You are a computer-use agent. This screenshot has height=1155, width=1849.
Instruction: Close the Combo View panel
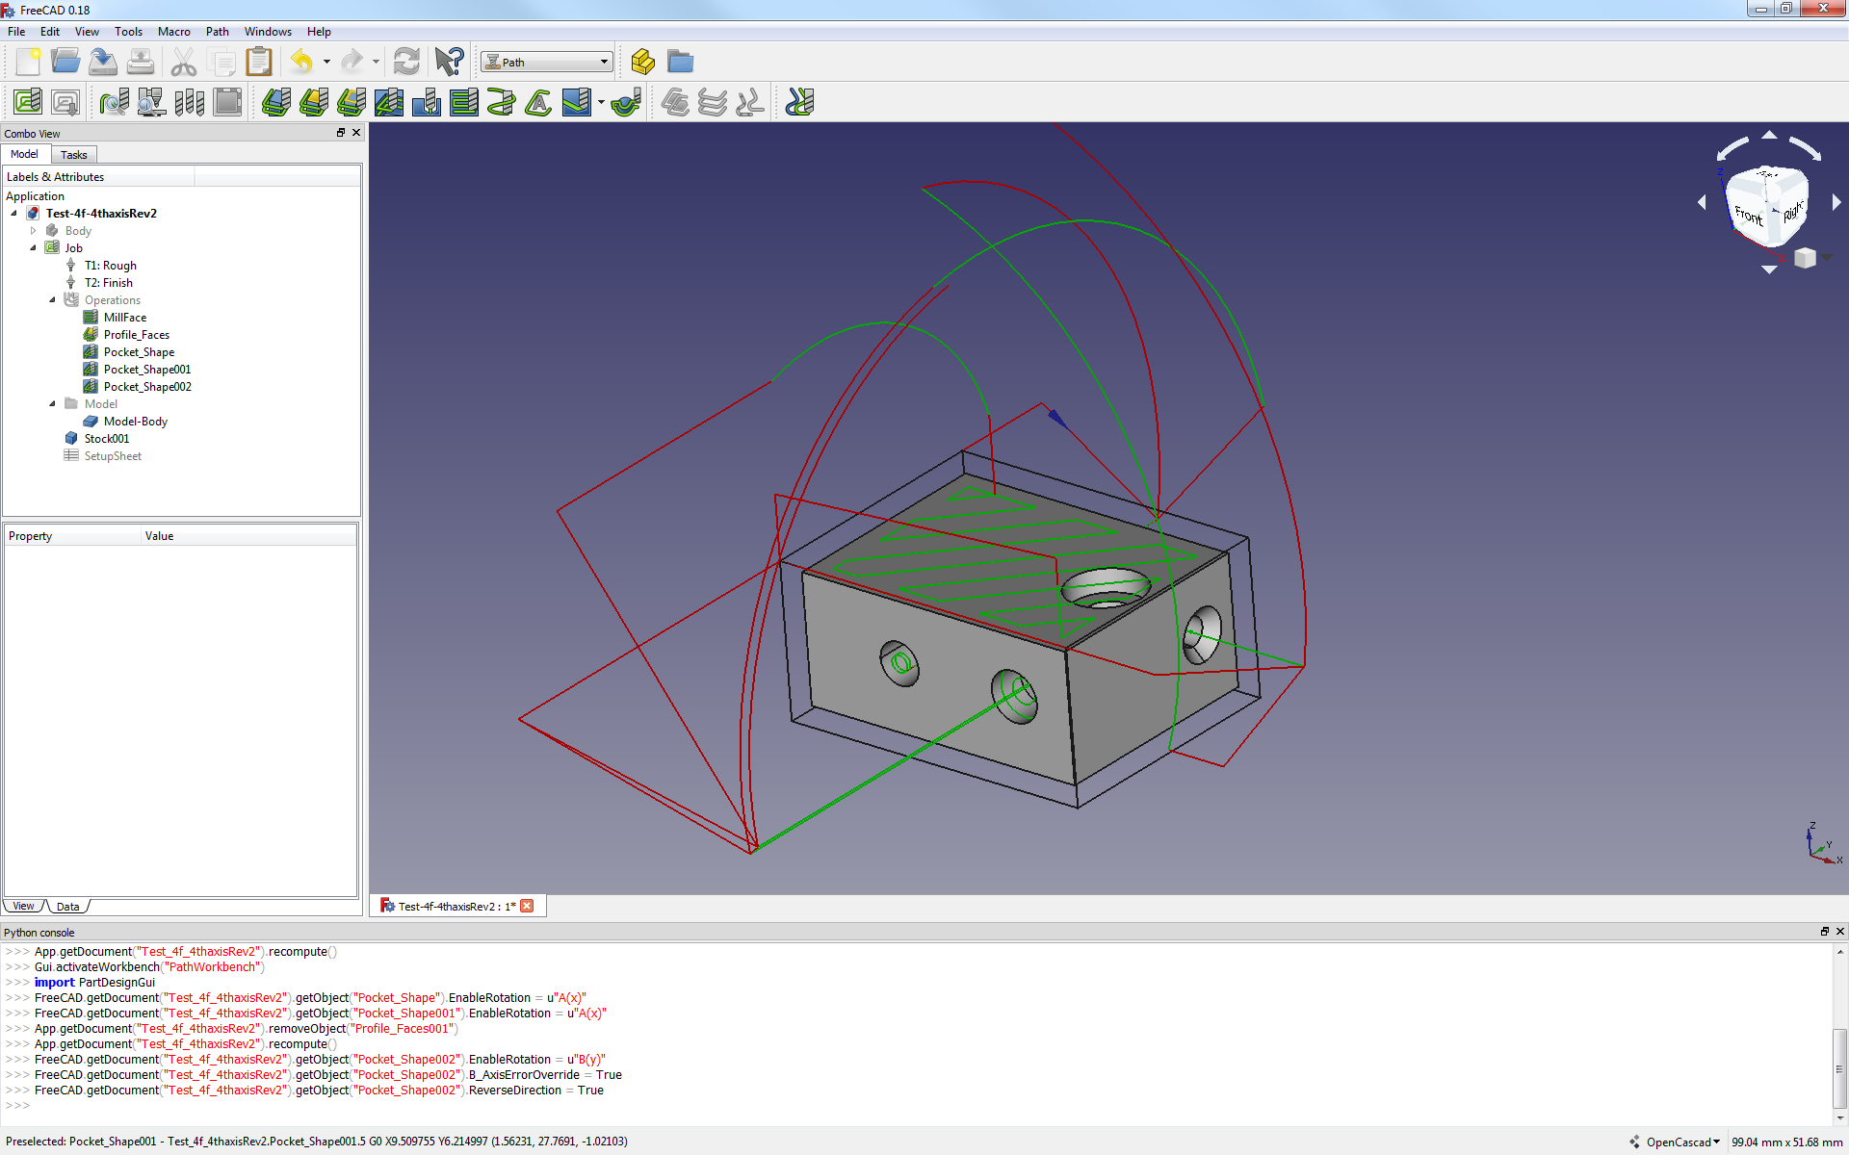point(356,133)
